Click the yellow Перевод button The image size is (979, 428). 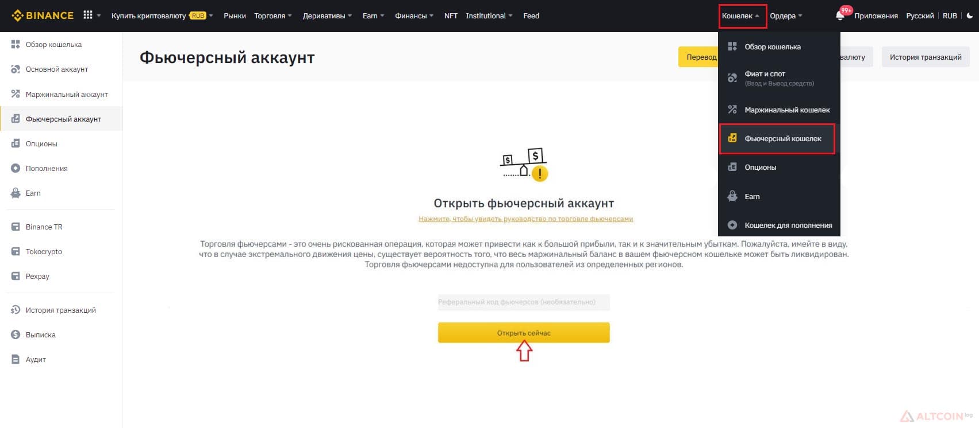coord(699,57)
